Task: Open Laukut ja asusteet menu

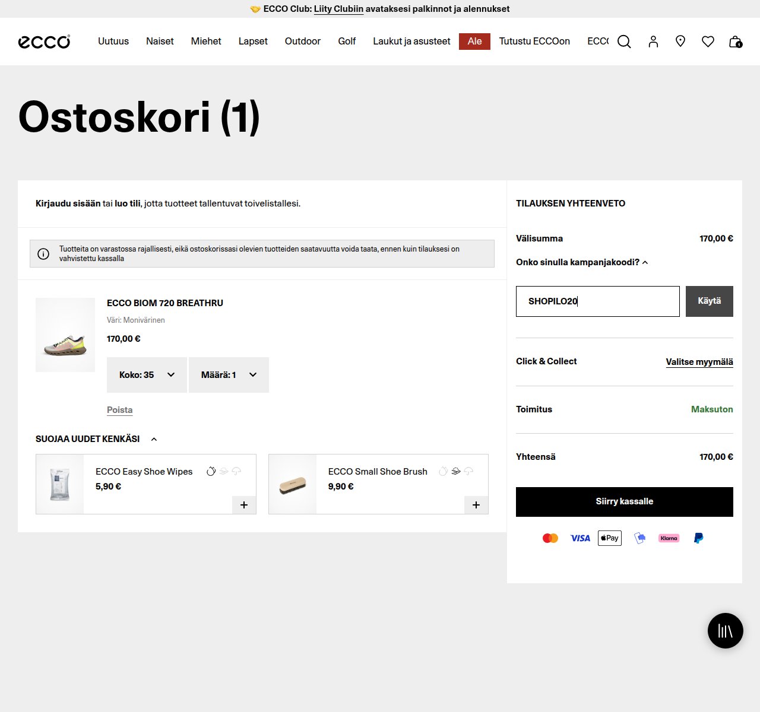Action: 411,42
